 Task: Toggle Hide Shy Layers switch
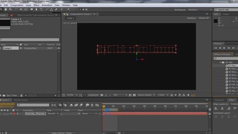(x=71, y=105)
